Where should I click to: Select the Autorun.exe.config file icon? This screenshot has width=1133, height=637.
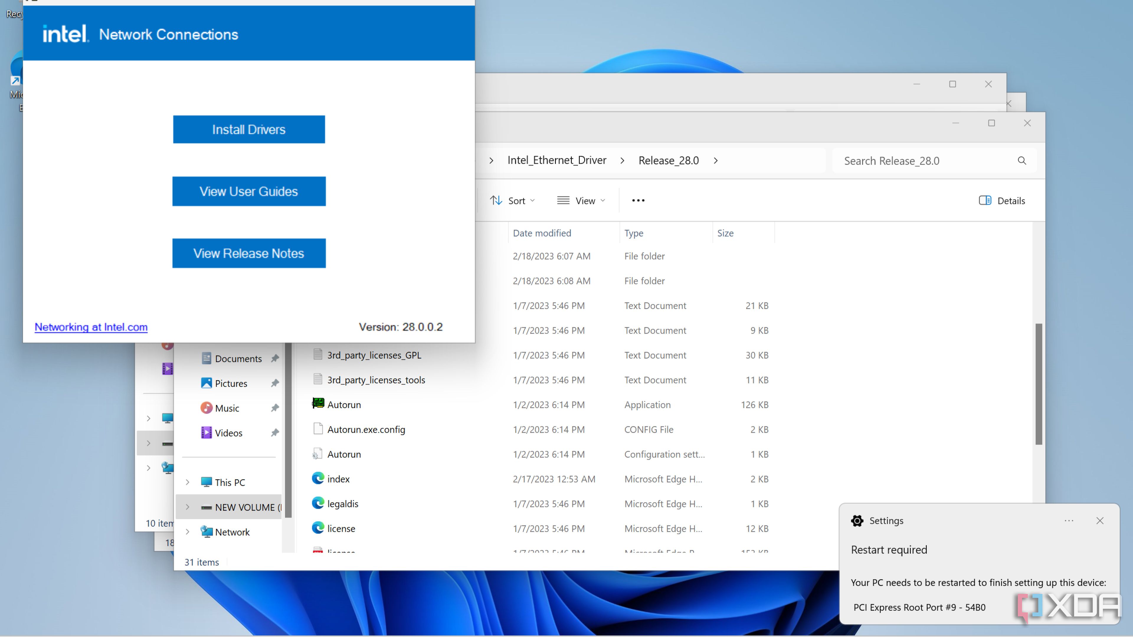point(318,429)
